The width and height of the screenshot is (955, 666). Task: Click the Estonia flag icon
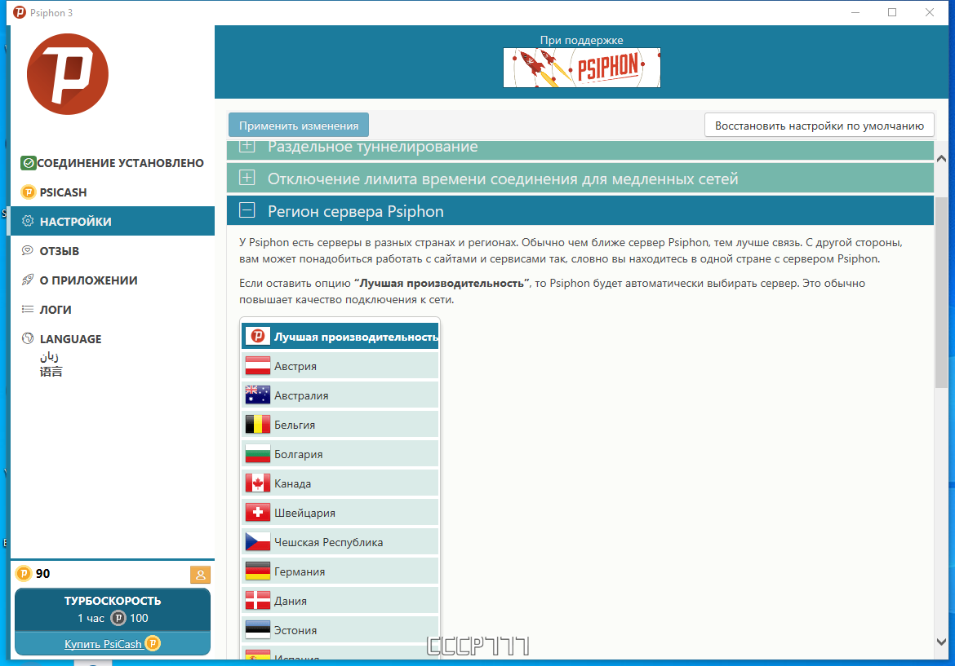(x=258, y=629)
